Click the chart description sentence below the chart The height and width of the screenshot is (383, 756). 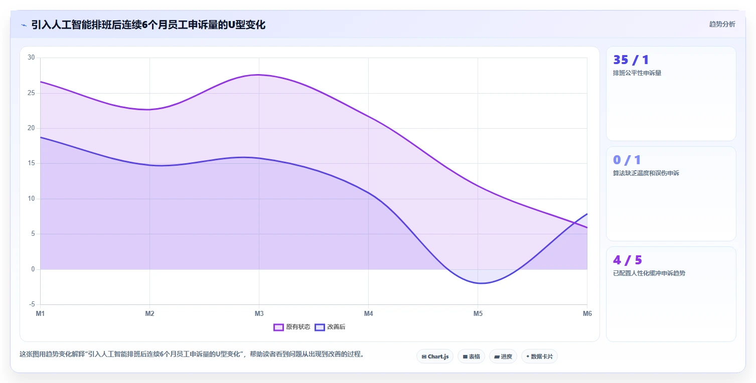coord(192,354)
